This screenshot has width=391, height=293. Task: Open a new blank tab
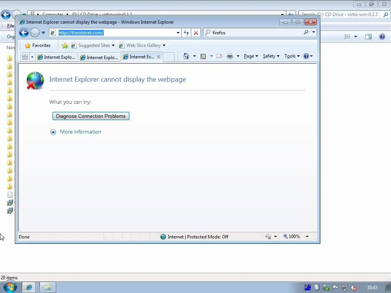point(169,57)
